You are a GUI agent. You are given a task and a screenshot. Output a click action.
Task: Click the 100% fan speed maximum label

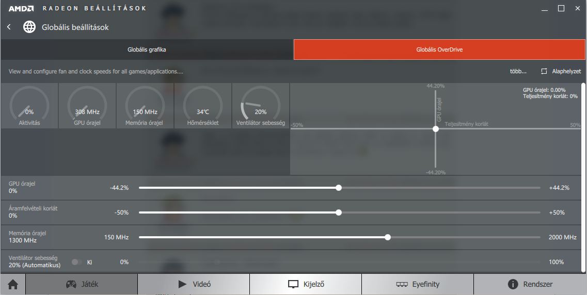557,262
